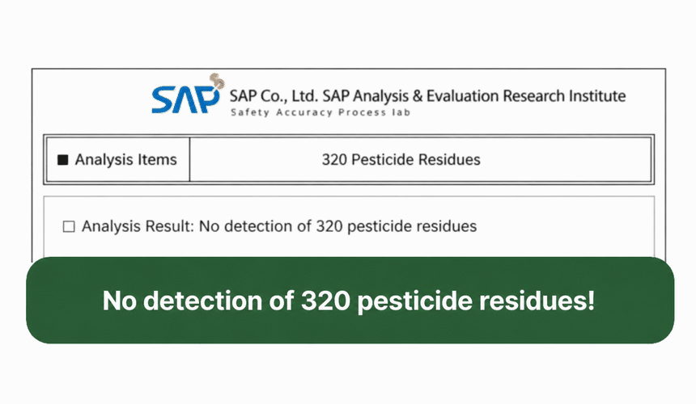Click the blue SAP logo
696x404 pixels.
[185, 99]
